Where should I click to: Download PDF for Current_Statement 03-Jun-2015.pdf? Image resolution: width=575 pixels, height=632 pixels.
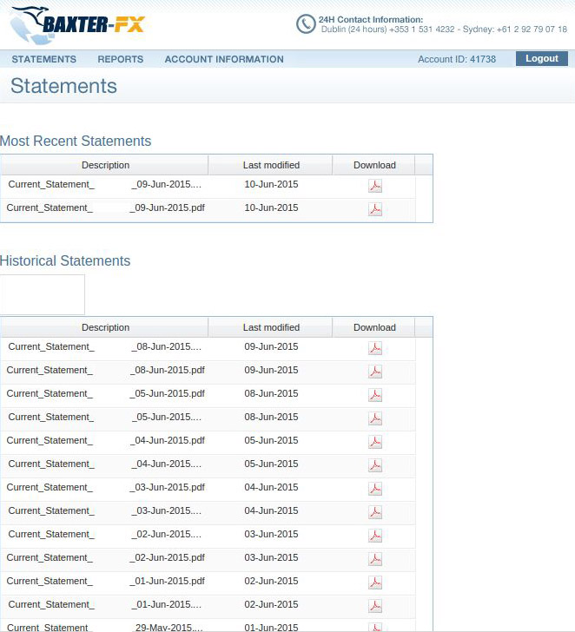click(x=375, y=489)
